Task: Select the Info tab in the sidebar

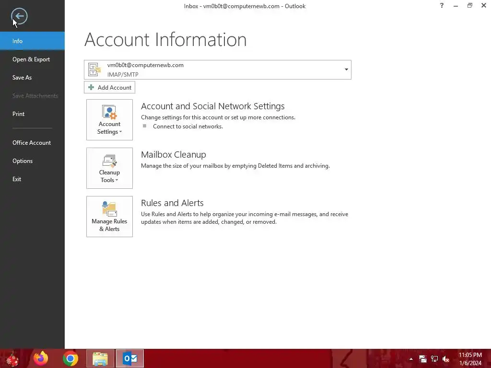Action: [32, 41]
